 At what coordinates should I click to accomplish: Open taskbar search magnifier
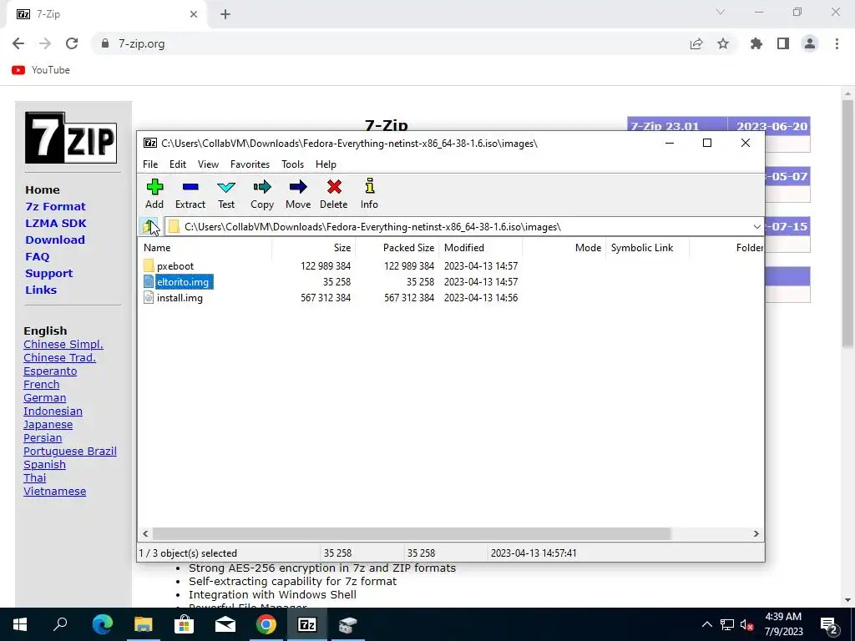tap(60, 624)
